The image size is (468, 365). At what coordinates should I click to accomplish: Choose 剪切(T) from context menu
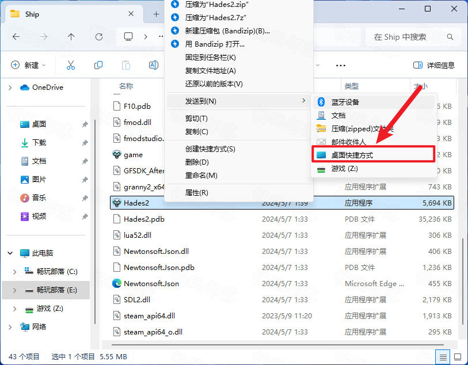pos(239,119)
